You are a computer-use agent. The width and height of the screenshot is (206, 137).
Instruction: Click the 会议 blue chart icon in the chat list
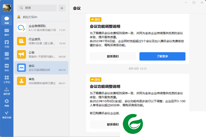(21, 68)
